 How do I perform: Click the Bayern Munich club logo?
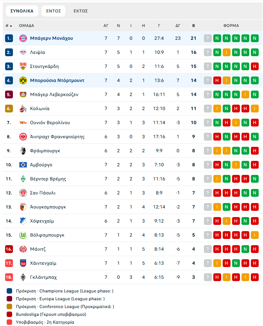coord(22,38)
